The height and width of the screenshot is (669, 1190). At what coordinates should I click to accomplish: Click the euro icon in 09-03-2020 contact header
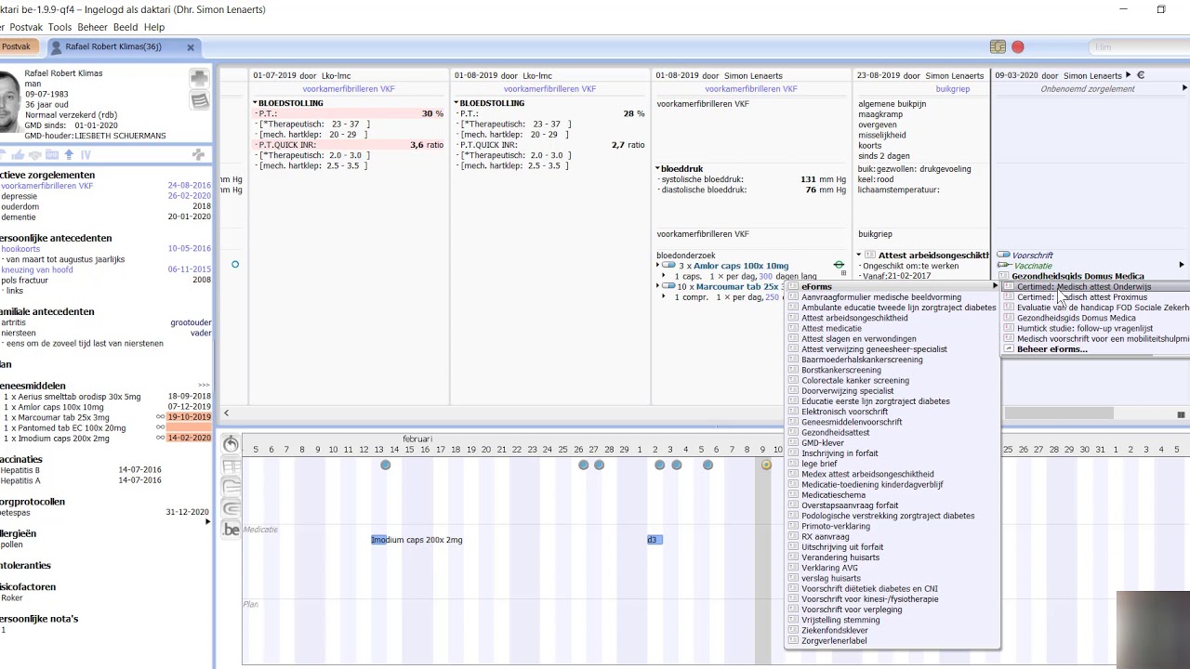(1141, 75)
